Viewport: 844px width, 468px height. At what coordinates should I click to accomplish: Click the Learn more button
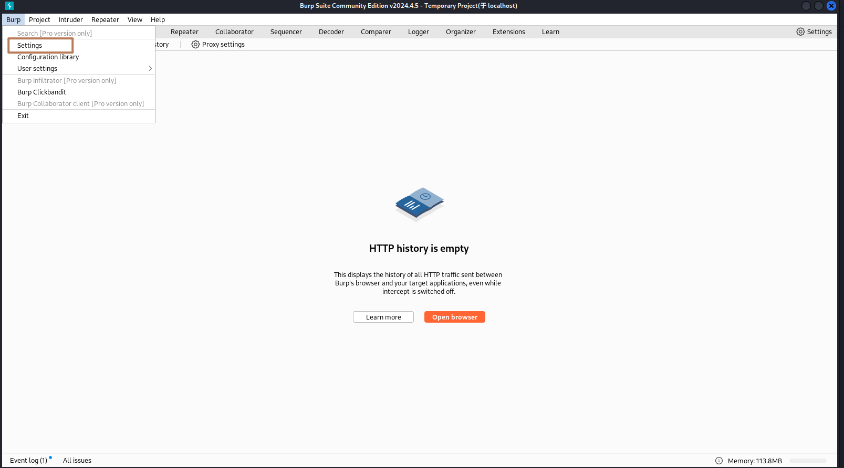tap(383, 317)
